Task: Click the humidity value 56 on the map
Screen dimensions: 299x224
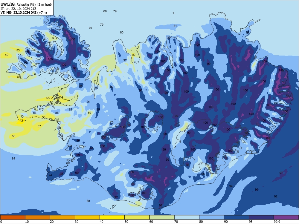Action: (13, 136)
